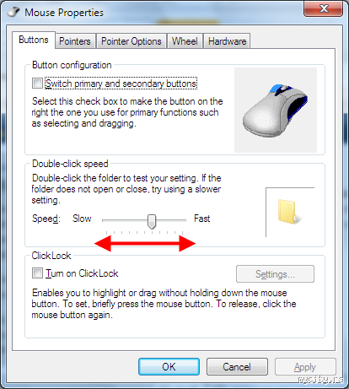Open the Pointers tab

point(75,41)
